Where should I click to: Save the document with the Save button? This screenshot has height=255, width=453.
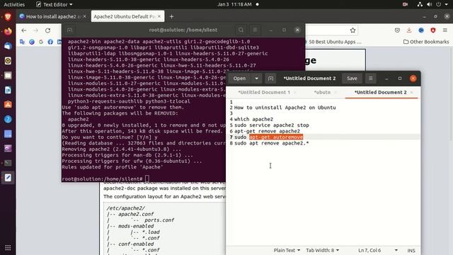[352, 79]
